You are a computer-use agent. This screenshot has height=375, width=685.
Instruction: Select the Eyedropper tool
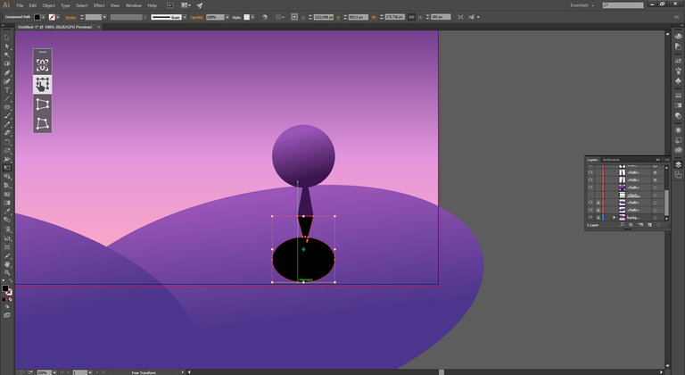coord(7,212)
